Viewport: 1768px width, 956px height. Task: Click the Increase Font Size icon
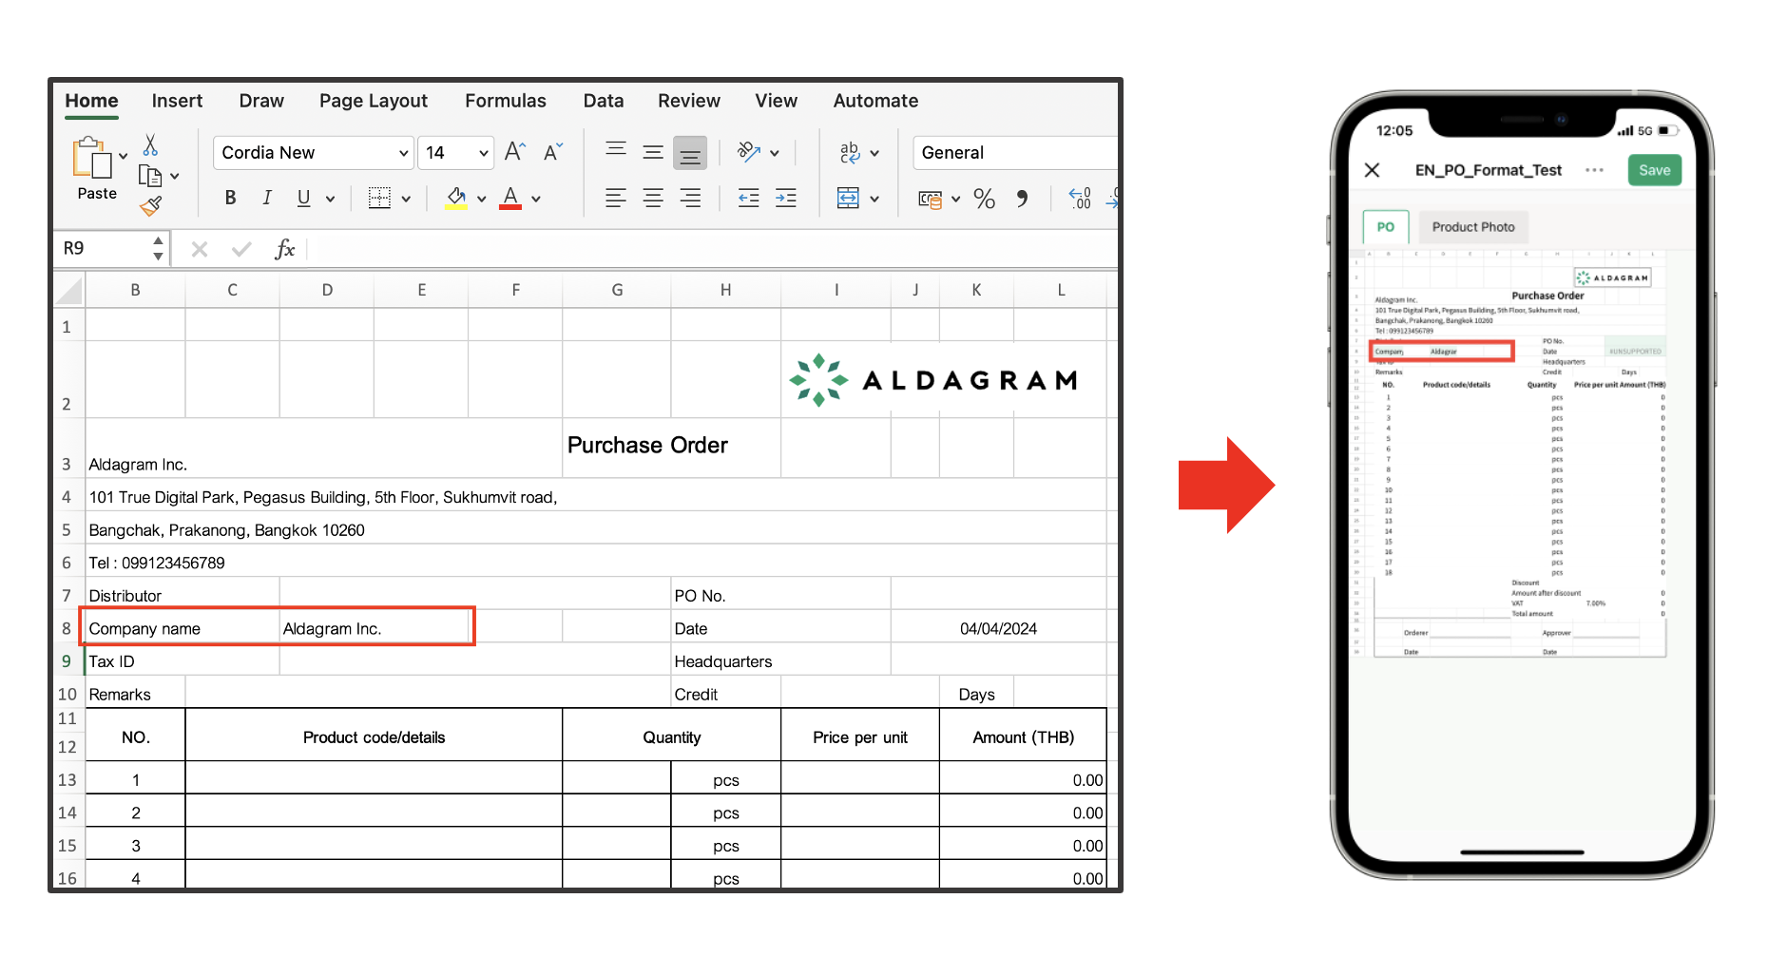tap(514, 152)
